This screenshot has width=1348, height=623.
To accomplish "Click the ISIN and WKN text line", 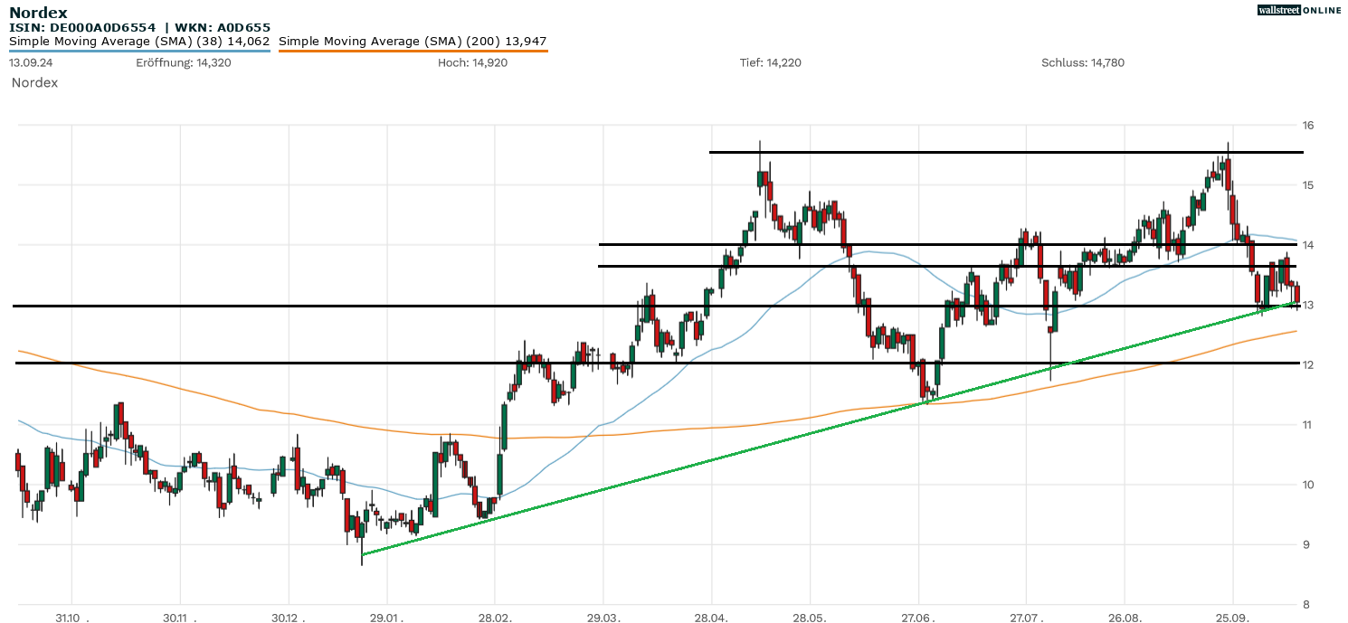I will pos(139,28).
